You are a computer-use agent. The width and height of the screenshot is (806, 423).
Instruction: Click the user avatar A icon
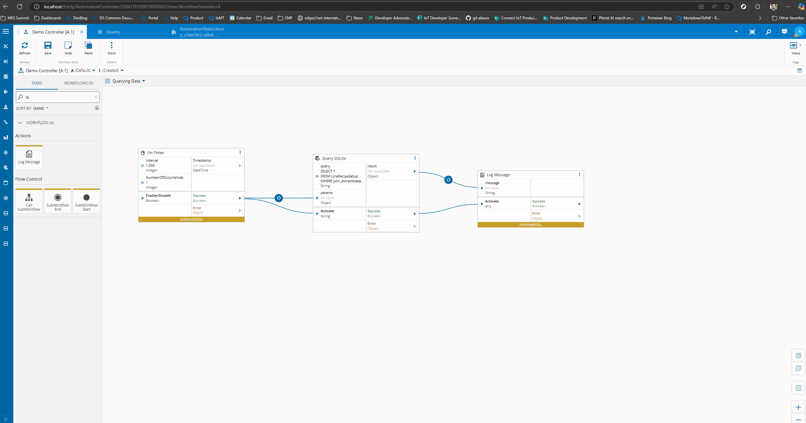799,32
